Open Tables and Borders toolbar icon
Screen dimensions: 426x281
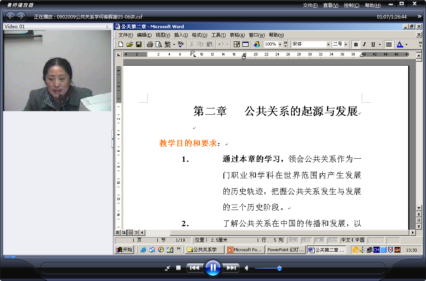[237, 44]
